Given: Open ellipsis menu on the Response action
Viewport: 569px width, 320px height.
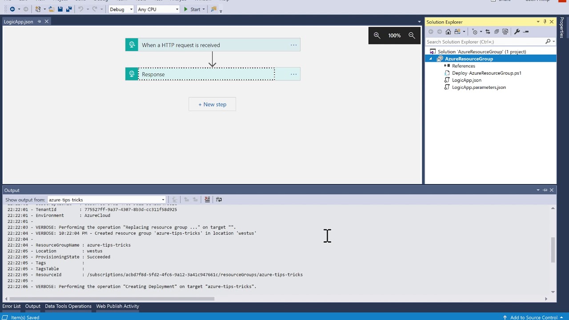Looking at the screenshot, I should click(293, 74).
